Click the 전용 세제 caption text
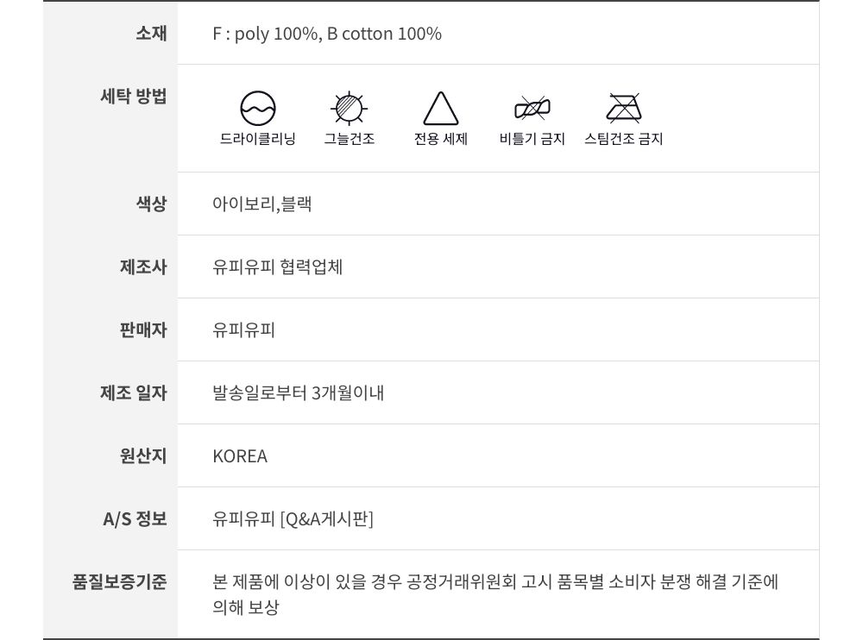This screenshot has width=863, height=640. [x=441, y=139]
